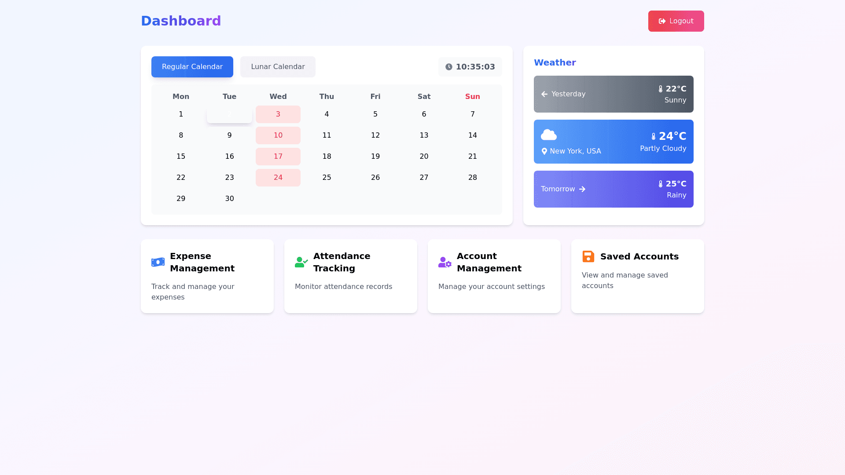Deselect highlighted date 10 on the calendar
This screenshot has height=475, width=845.
278,135
